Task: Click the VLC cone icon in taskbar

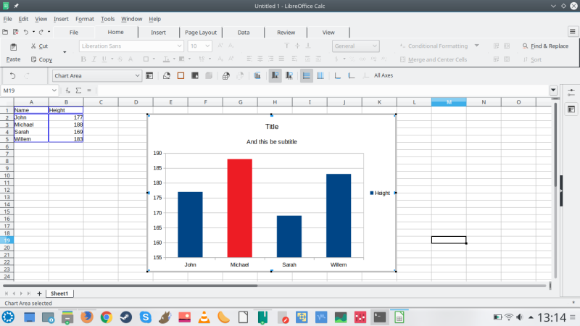Action: 204,317
